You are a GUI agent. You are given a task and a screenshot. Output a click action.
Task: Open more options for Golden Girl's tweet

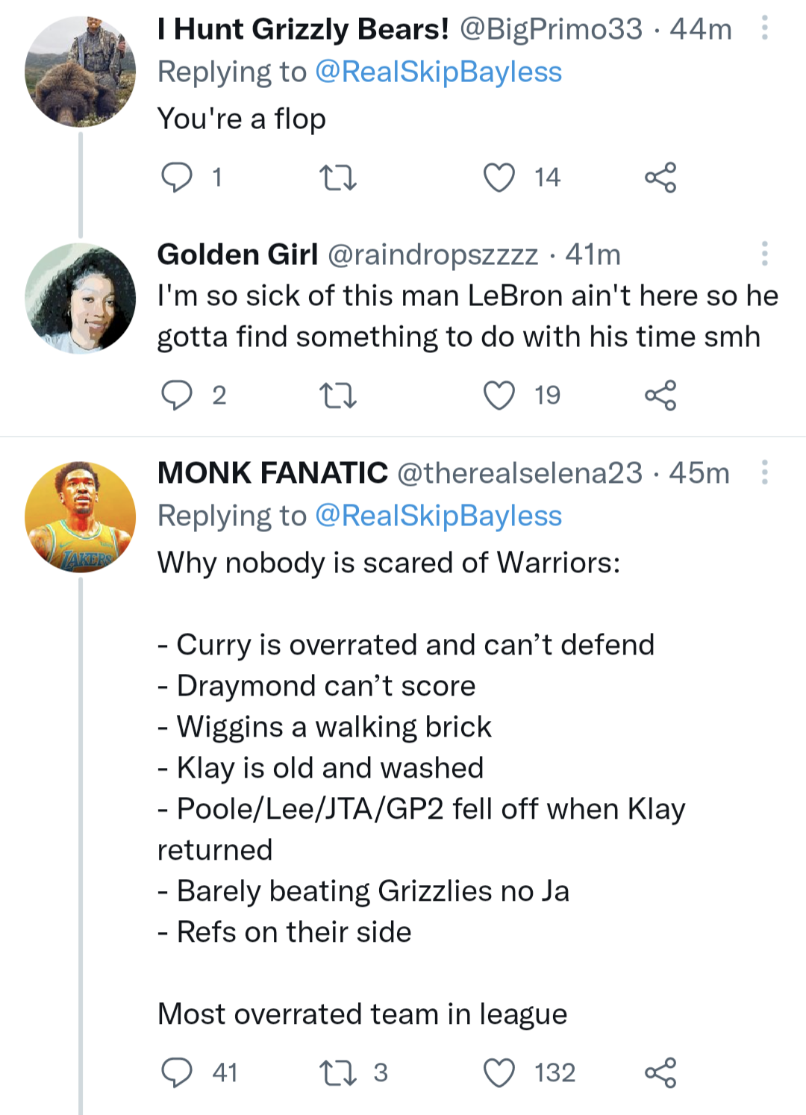[x=764, y=254]
